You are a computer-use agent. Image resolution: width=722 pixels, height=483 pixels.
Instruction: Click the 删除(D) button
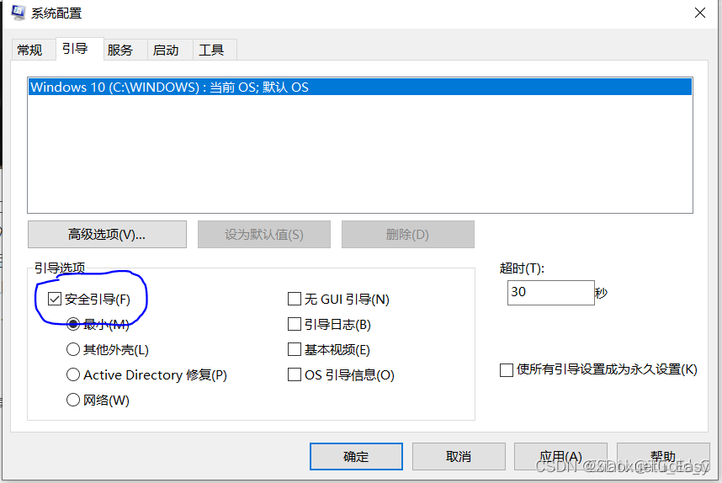pyautogui.click(x=407, y=235)
